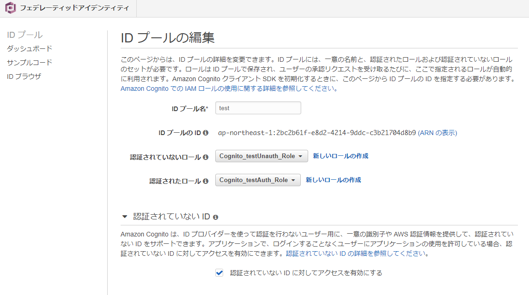This screenshot has width=529, height=295.
Task: Open the Amazon Cognito IAM ロール details link
Action: click(x=229, y=88)
